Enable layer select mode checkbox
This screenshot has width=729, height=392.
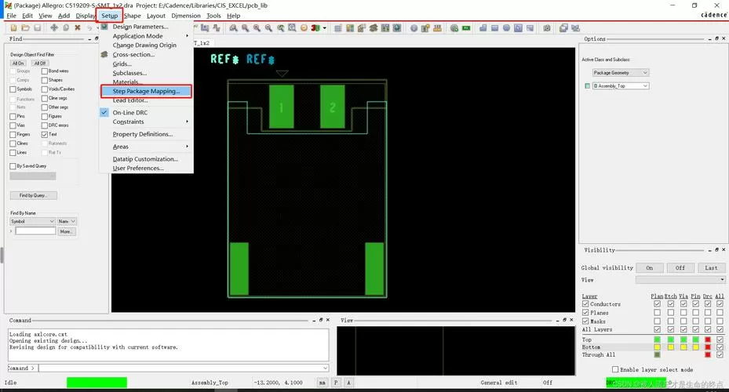615,370
